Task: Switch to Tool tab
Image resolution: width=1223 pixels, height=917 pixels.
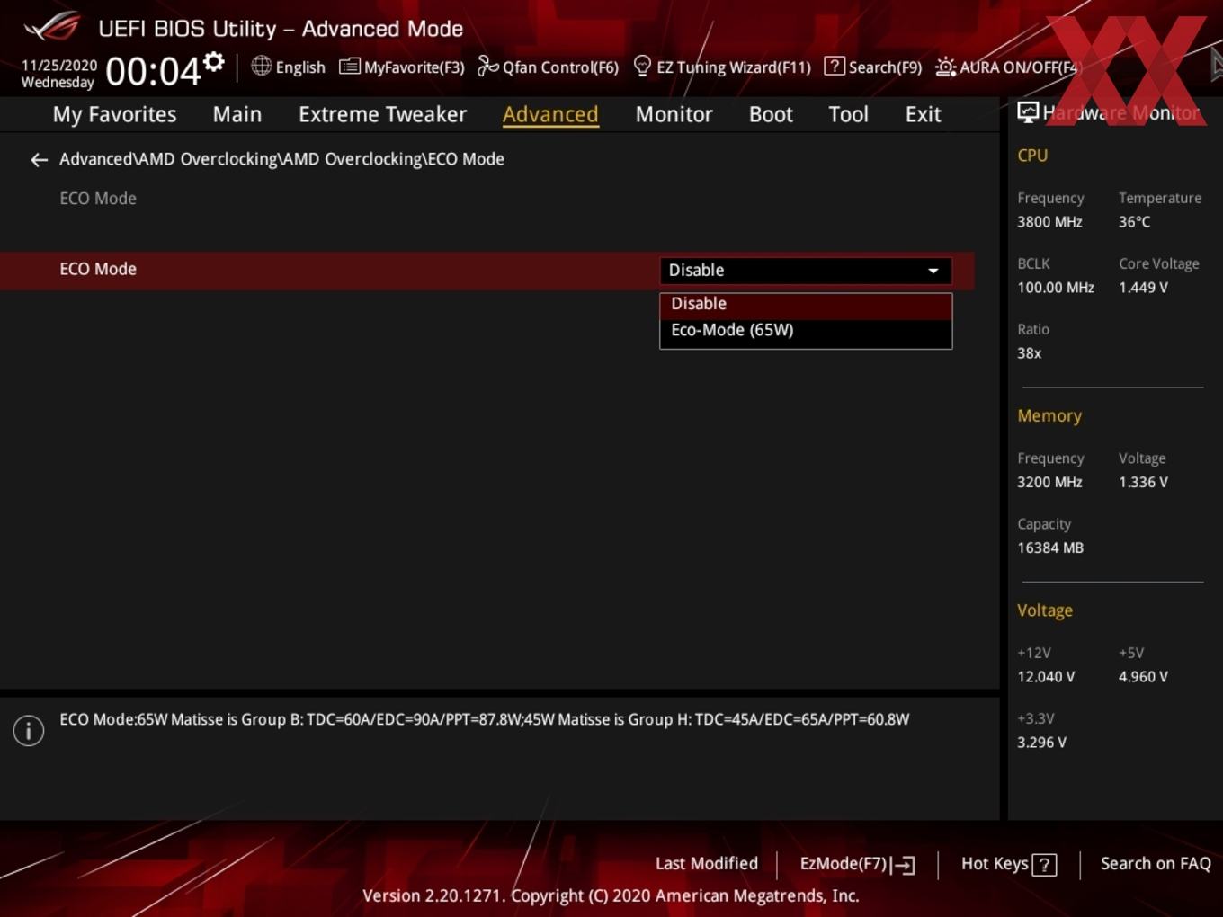Action: click(848, 114)
